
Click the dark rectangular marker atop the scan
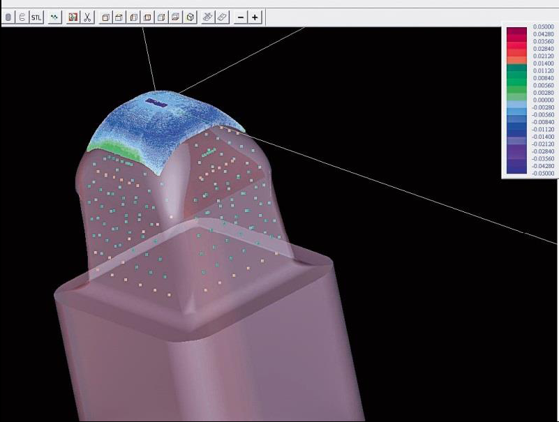click(x=152, y=102)
